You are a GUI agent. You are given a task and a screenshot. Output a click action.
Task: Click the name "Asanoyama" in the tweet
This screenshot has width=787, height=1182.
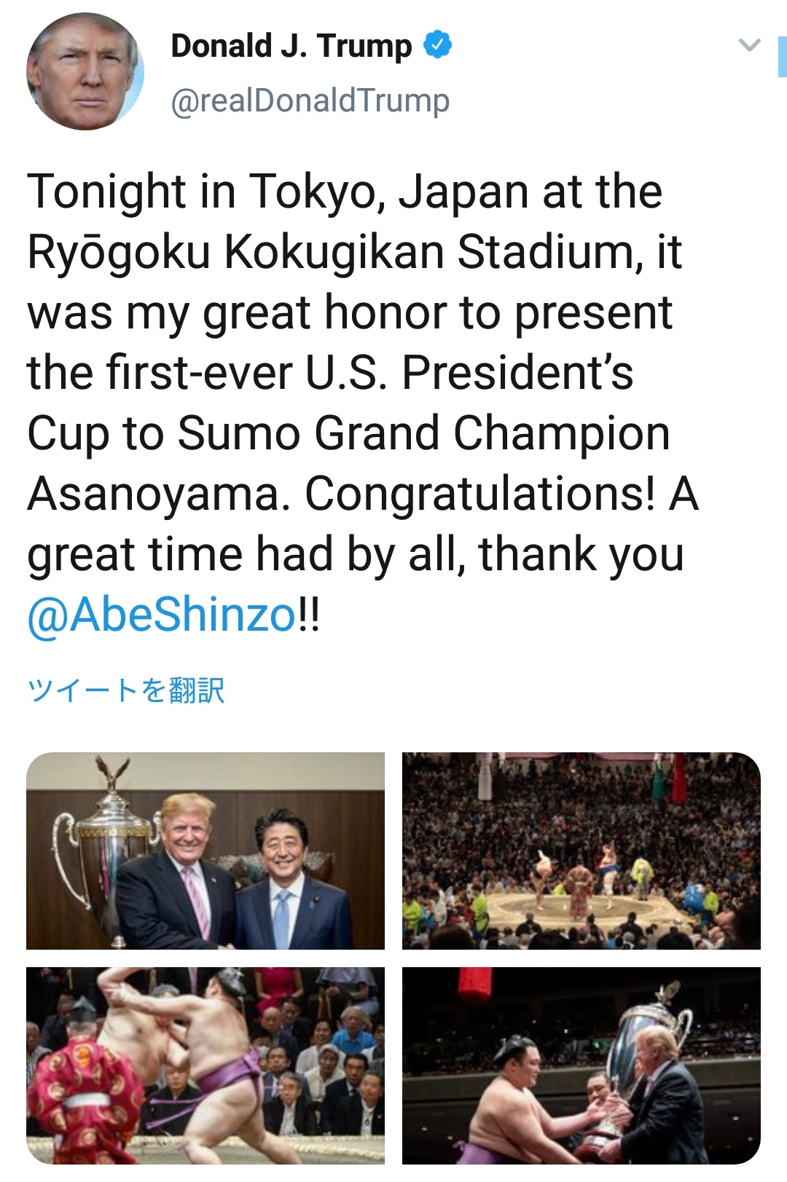pyautogui.click(x=153, y=494)
